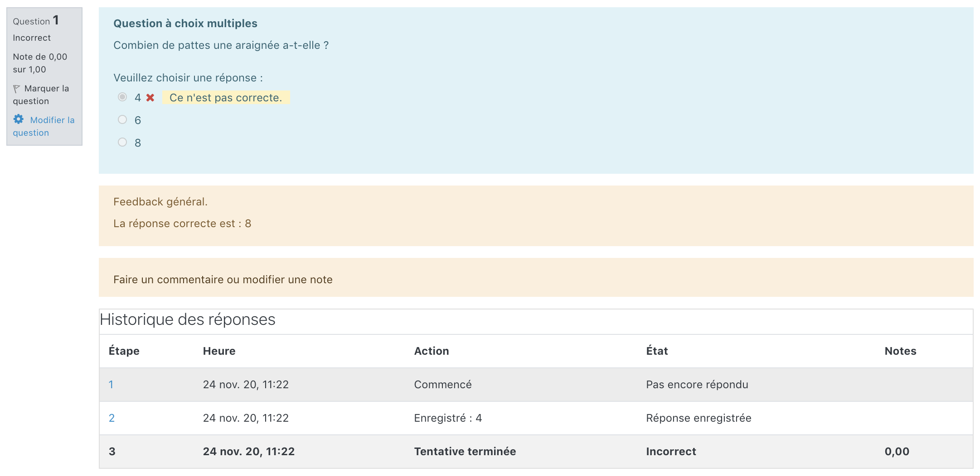Click the red X mark next to answer 4
Image resolution: width=980 pixels, height=476 pixels.
[150, 98]
